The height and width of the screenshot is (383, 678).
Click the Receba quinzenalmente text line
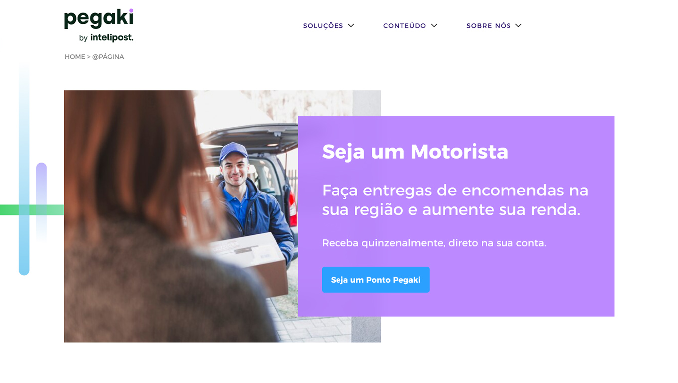click(x=434, y=243)
